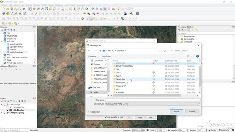Screen dimensions: 235x132
Task: Click the 18th Division layer color swatch
Action: tap(11, 110)
